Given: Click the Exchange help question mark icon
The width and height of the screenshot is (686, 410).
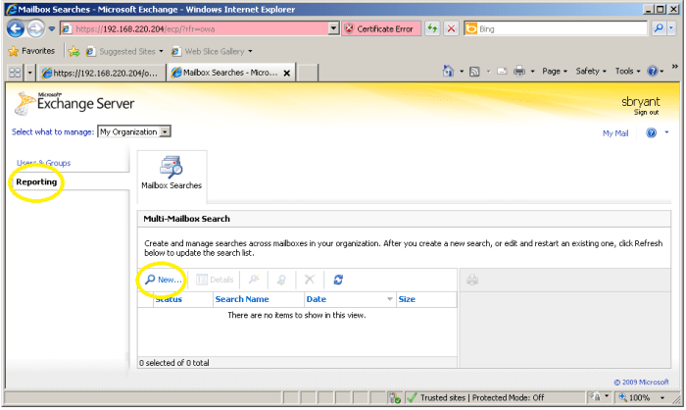Looking at the screenshot, I should pos(651,132).
